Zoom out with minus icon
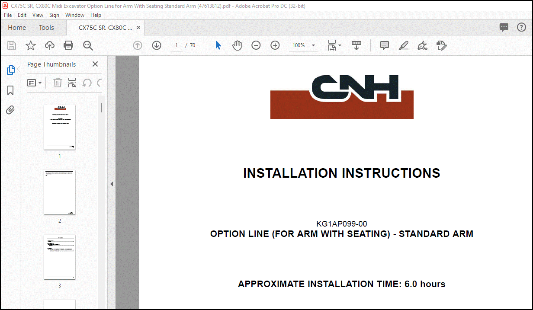This screenshot has height=310, width=533. (x=256, y=45)
